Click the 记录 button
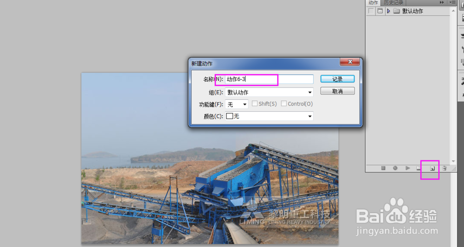The height and width of the screenshot is (247, 464). pyautogui.click(x=337, y=79)
